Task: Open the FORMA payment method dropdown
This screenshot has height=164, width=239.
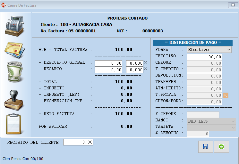Action: tap(228, 50)
